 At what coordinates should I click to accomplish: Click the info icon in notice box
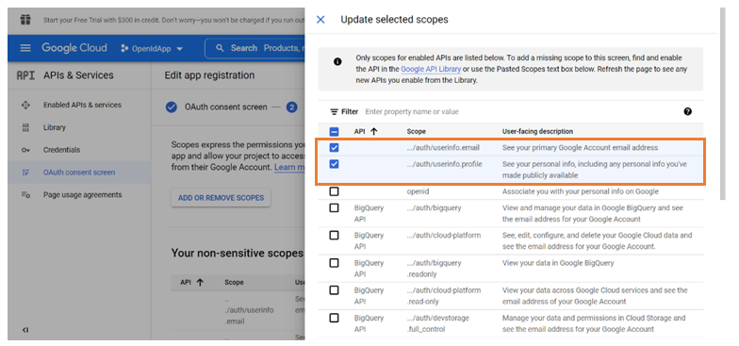click(x=337, y=62)
